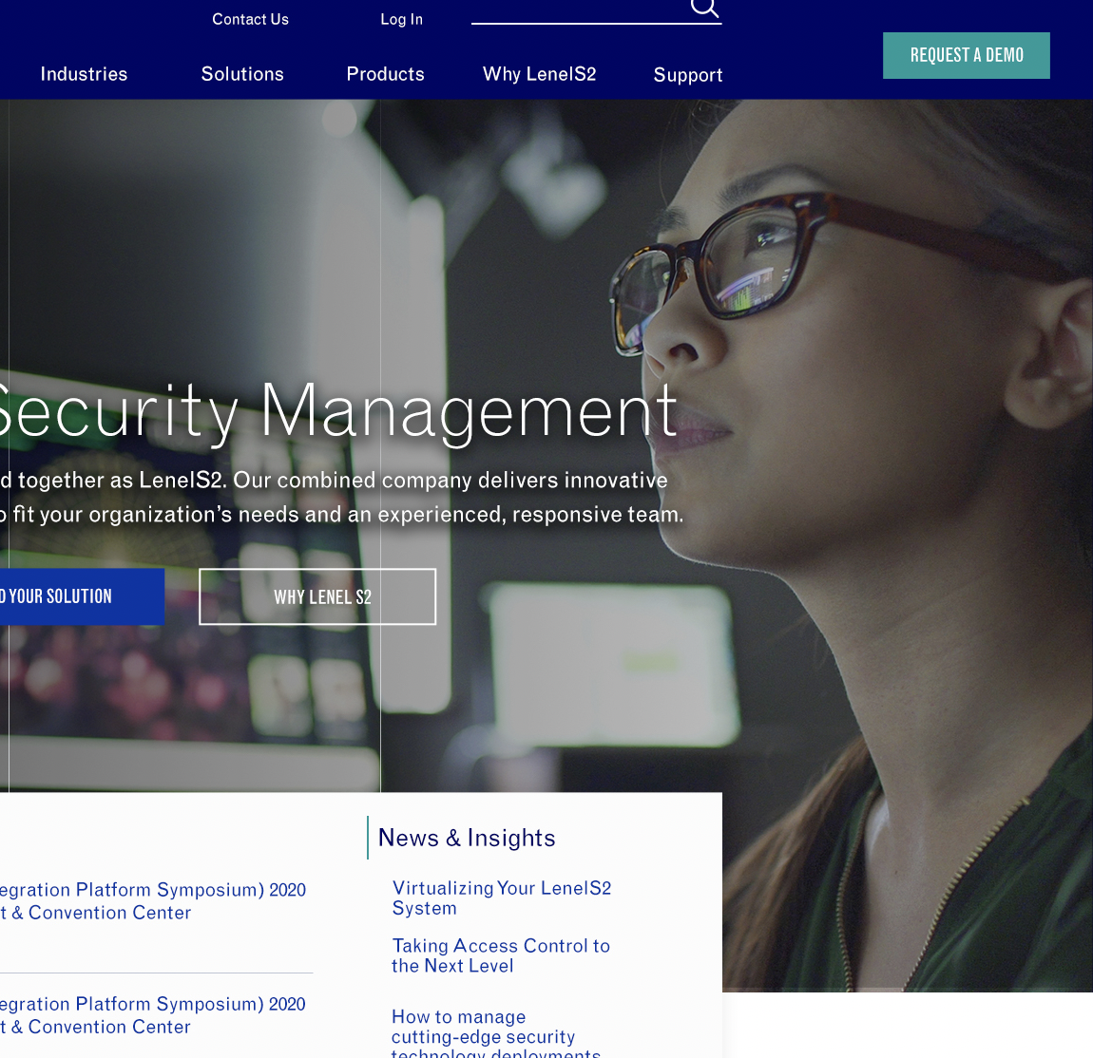Select the Security Management hero headline

pyautogui.click(x=338, y=413)
